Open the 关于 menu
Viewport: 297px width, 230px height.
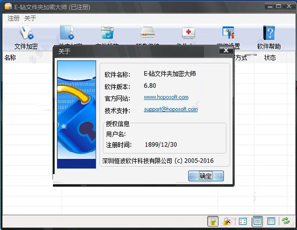point(30,18)
